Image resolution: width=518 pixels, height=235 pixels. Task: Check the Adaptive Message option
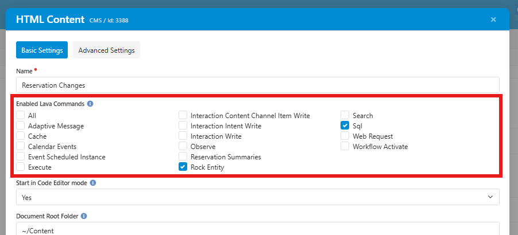[x=21, y=126]
